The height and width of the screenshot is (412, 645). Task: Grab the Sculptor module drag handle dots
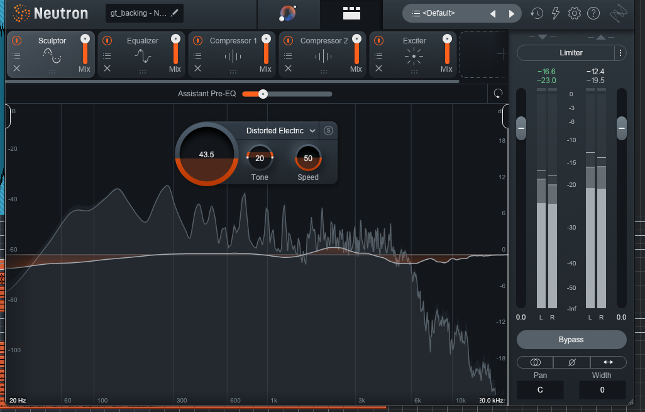tap(52, 72)
